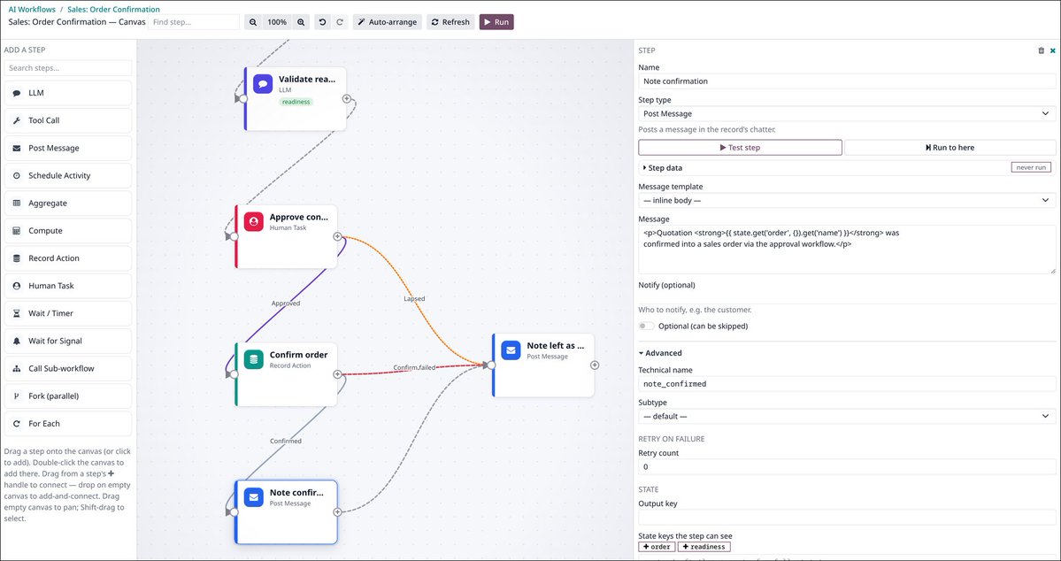
Task: Add a For Each step
Action: pos(67,424)
